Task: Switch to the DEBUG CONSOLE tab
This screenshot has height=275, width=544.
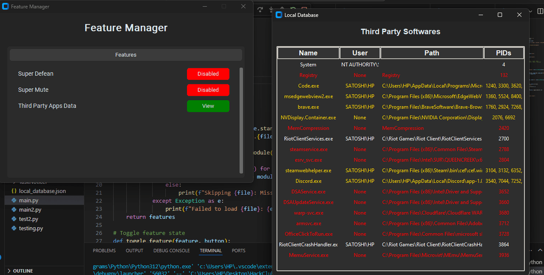Action: click(171, 251)
